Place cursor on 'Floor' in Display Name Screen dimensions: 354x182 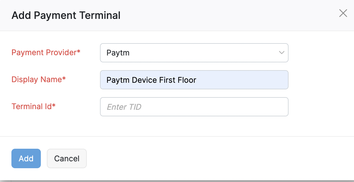click(x=187, y=80)
